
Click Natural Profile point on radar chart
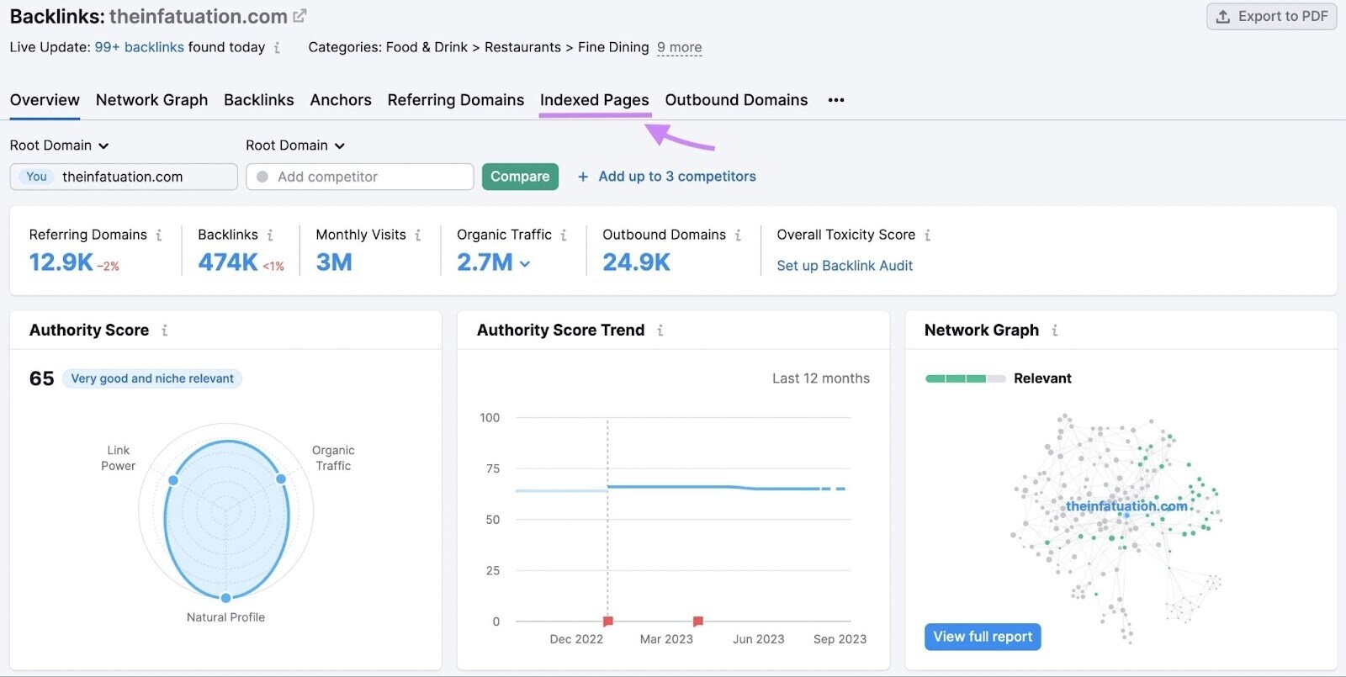(x=225, y=598)
